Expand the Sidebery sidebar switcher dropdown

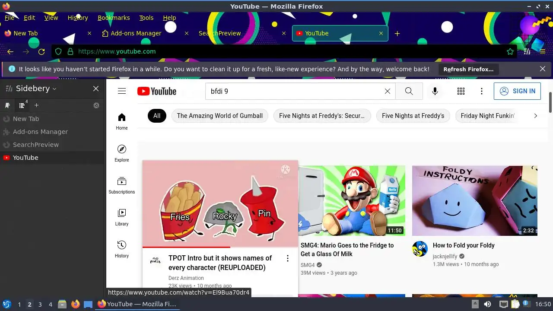point(54,89)
